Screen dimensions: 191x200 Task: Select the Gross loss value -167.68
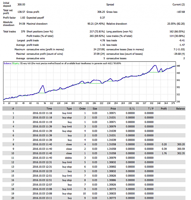(180, 12)
